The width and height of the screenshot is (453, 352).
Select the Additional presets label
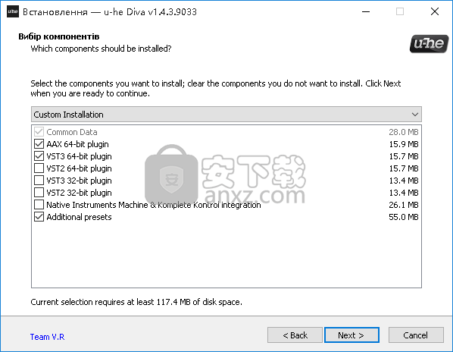(x=79, y=217)
